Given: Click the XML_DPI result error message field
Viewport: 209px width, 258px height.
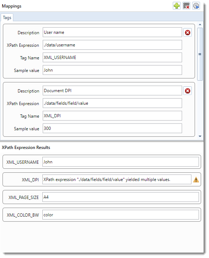Looking at the screenshot, I should click(x=117, y=179).
